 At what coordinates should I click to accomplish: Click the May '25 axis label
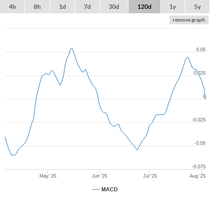coord(48,176)
